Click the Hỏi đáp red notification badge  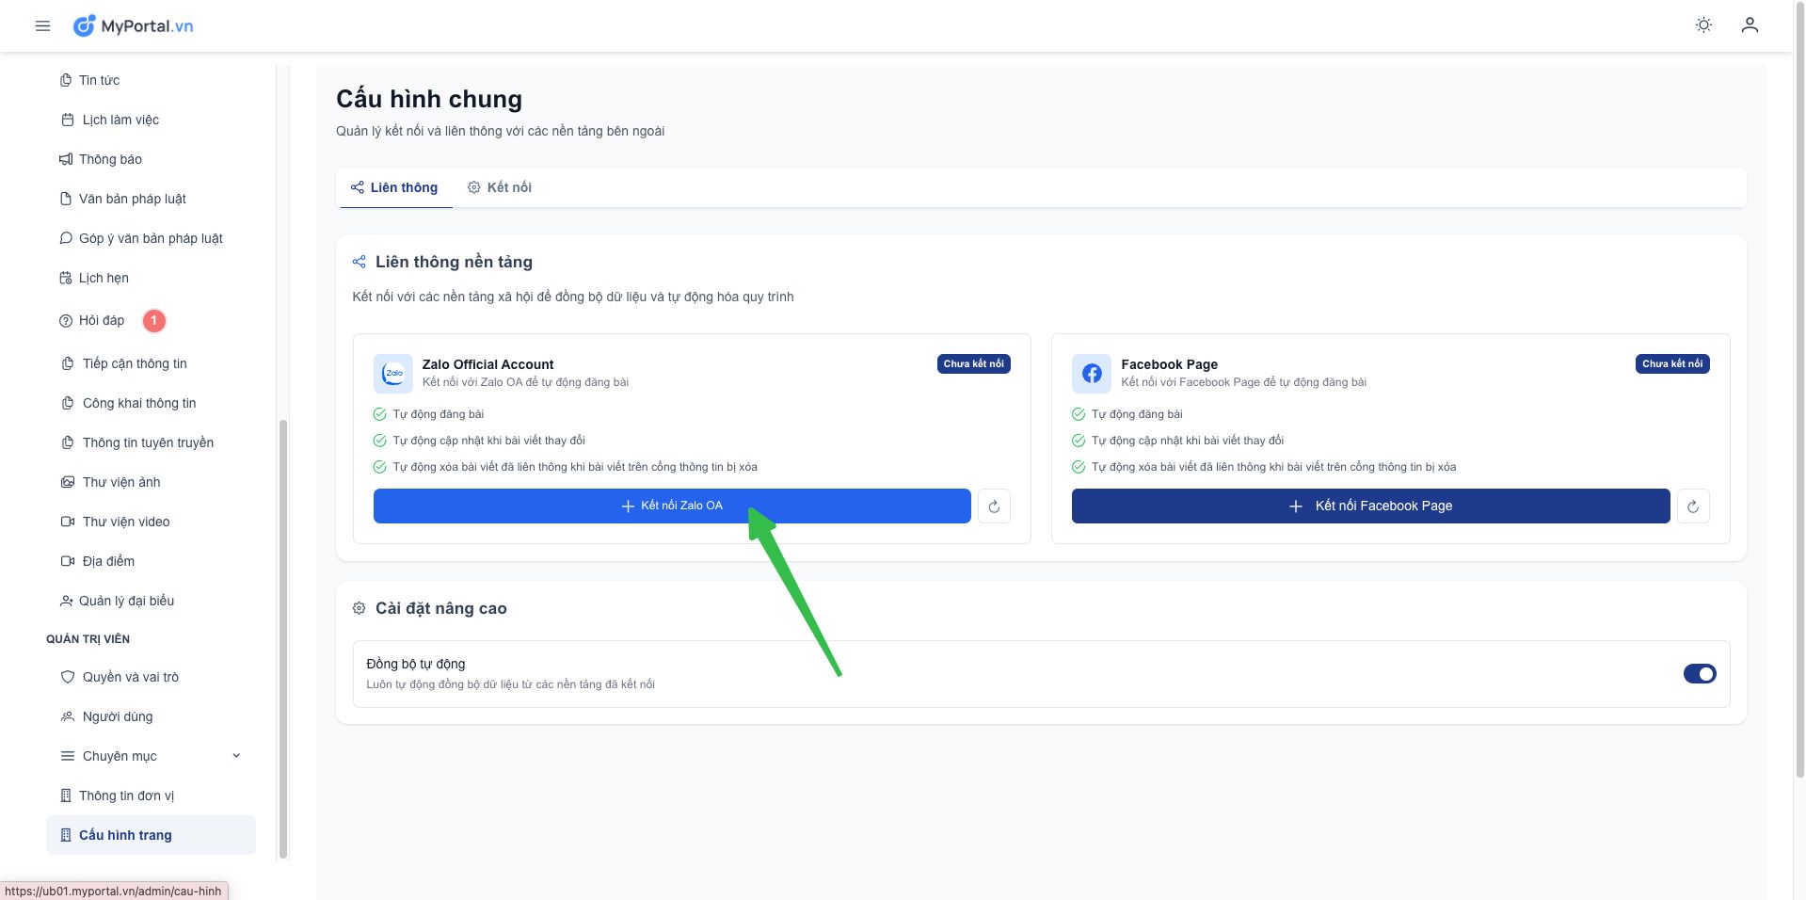click(x=154, y=321)
